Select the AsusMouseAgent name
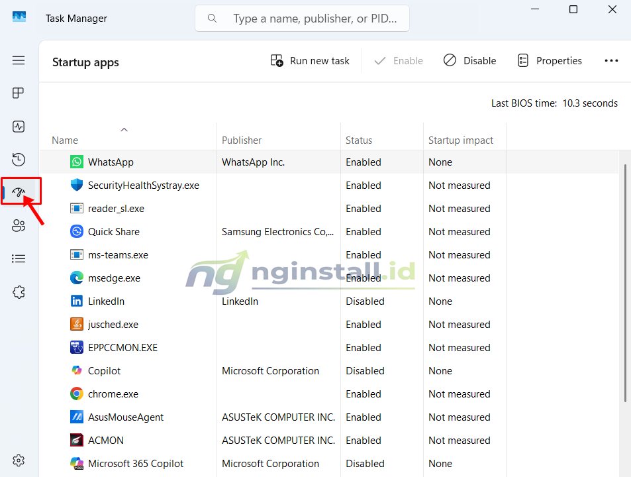 [x=126, y=417]
